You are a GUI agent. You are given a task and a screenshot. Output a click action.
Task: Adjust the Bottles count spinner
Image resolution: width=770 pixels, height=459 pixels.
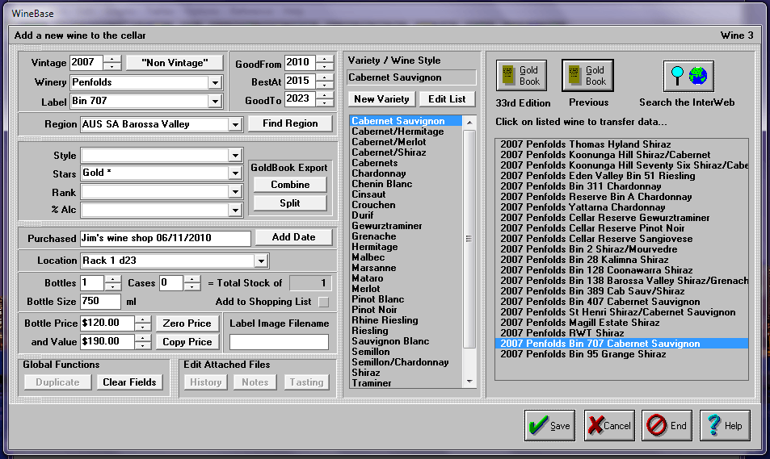(x=113, y=283)
